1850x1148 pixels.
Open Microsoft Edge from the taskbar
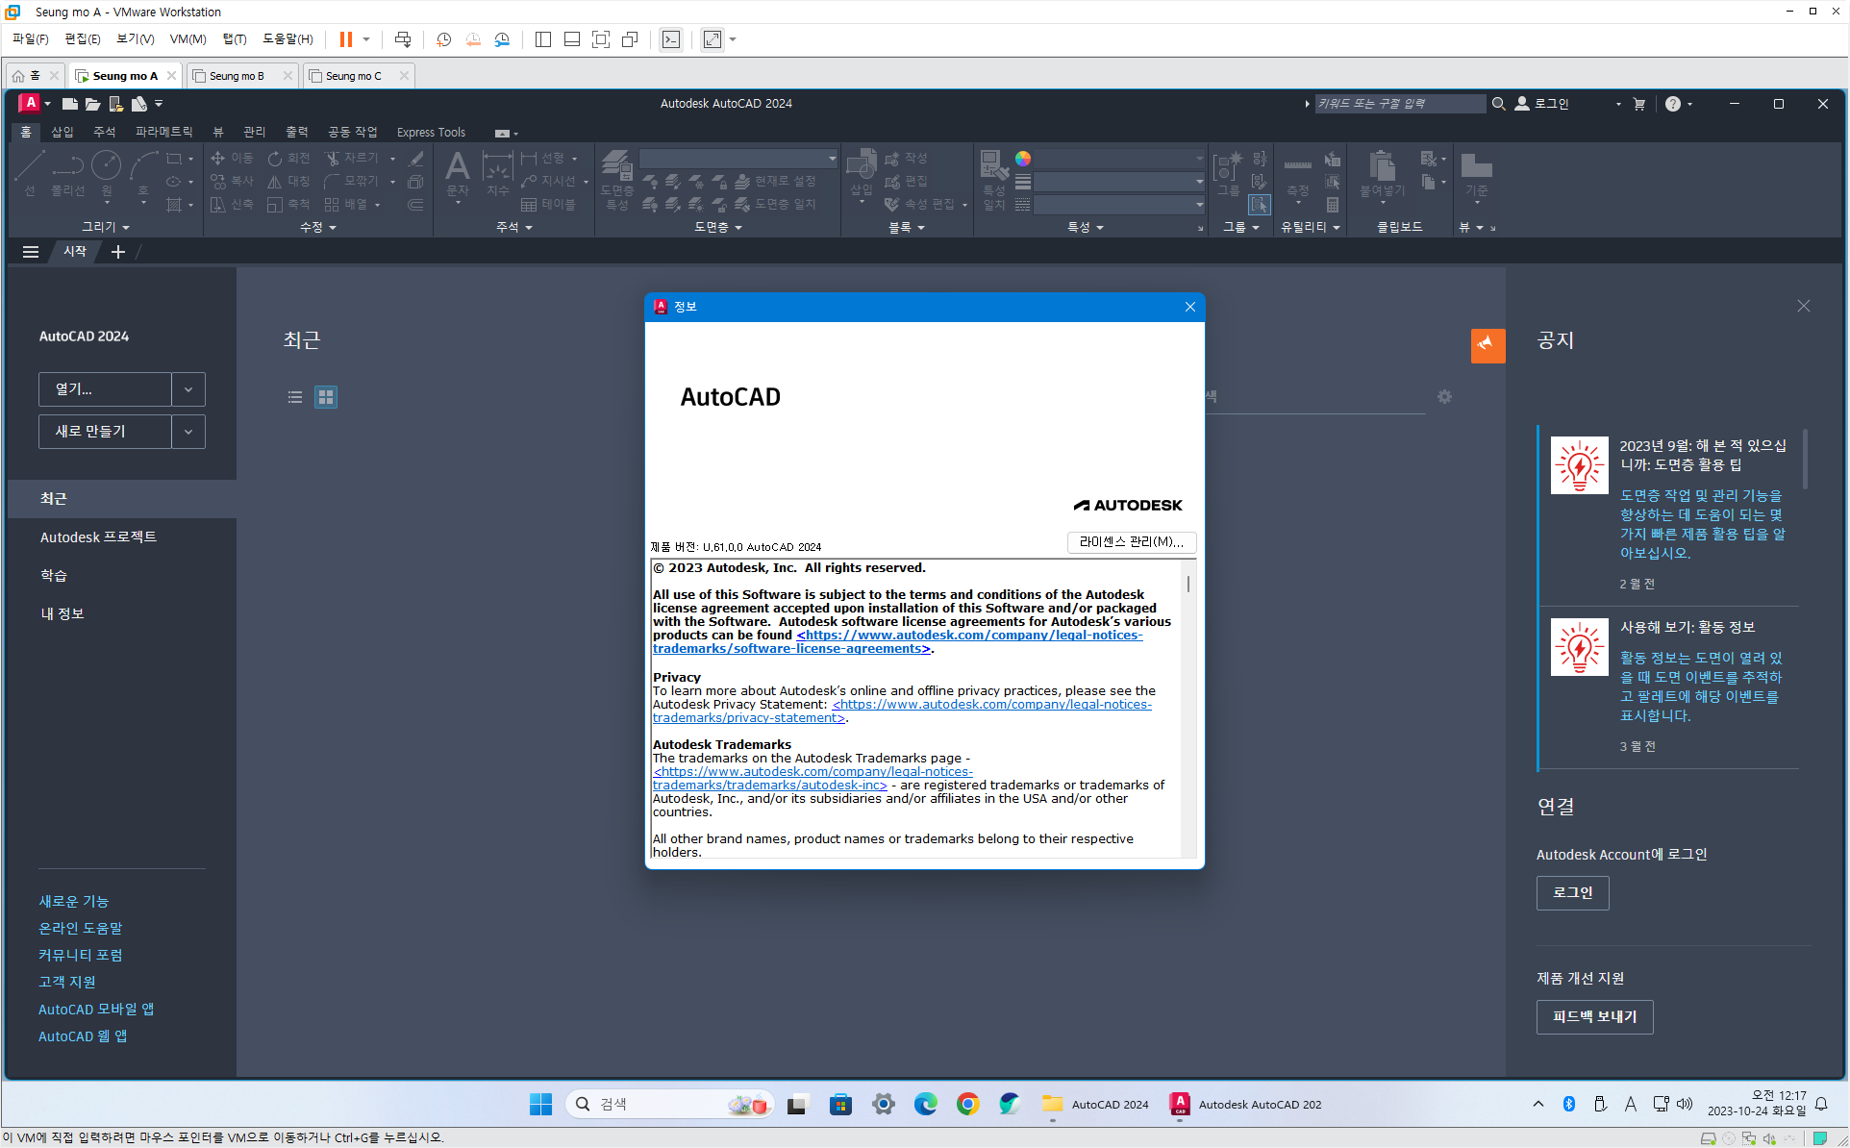click(925, 1104)
